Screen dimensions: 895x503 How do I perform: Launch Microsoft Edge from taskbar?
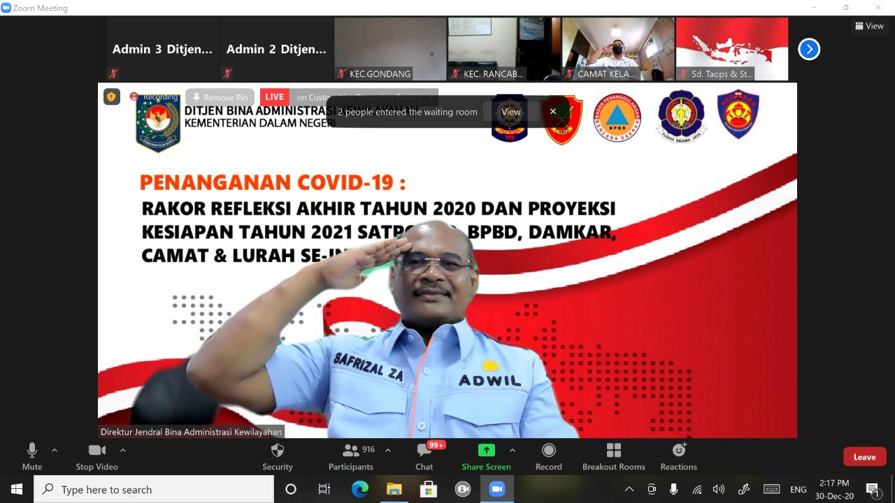[x=359, y=489]
